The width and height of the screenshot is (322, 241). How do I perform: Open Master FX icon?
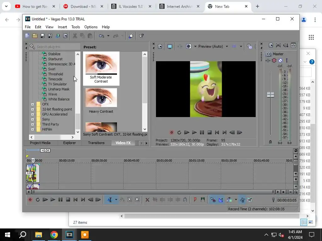point(268,61)
